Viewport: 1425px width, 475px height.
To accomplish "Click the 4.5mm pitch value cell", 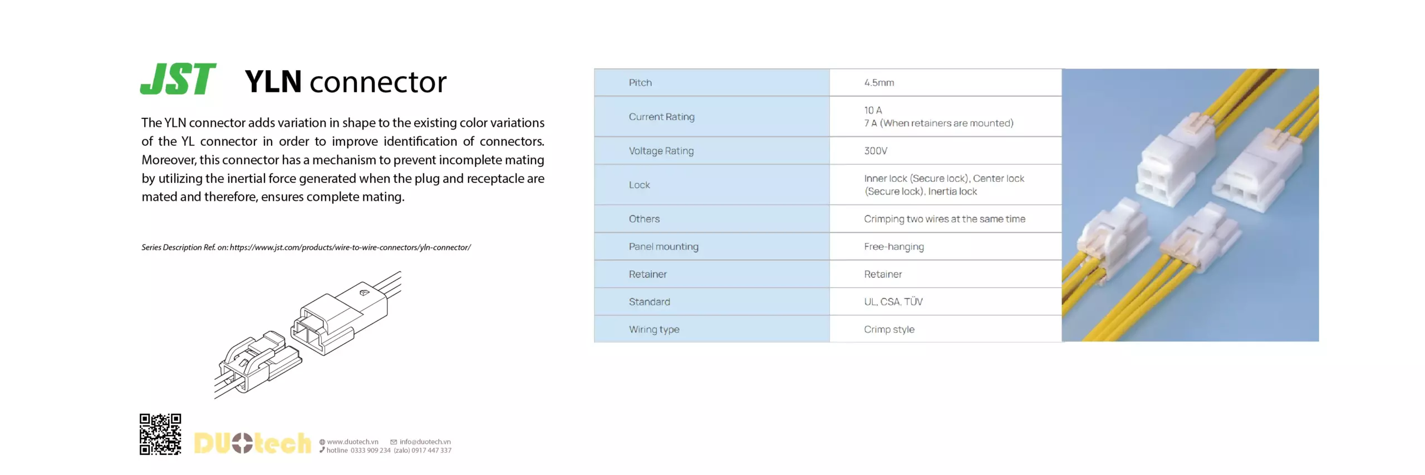I will click(879, 83).
